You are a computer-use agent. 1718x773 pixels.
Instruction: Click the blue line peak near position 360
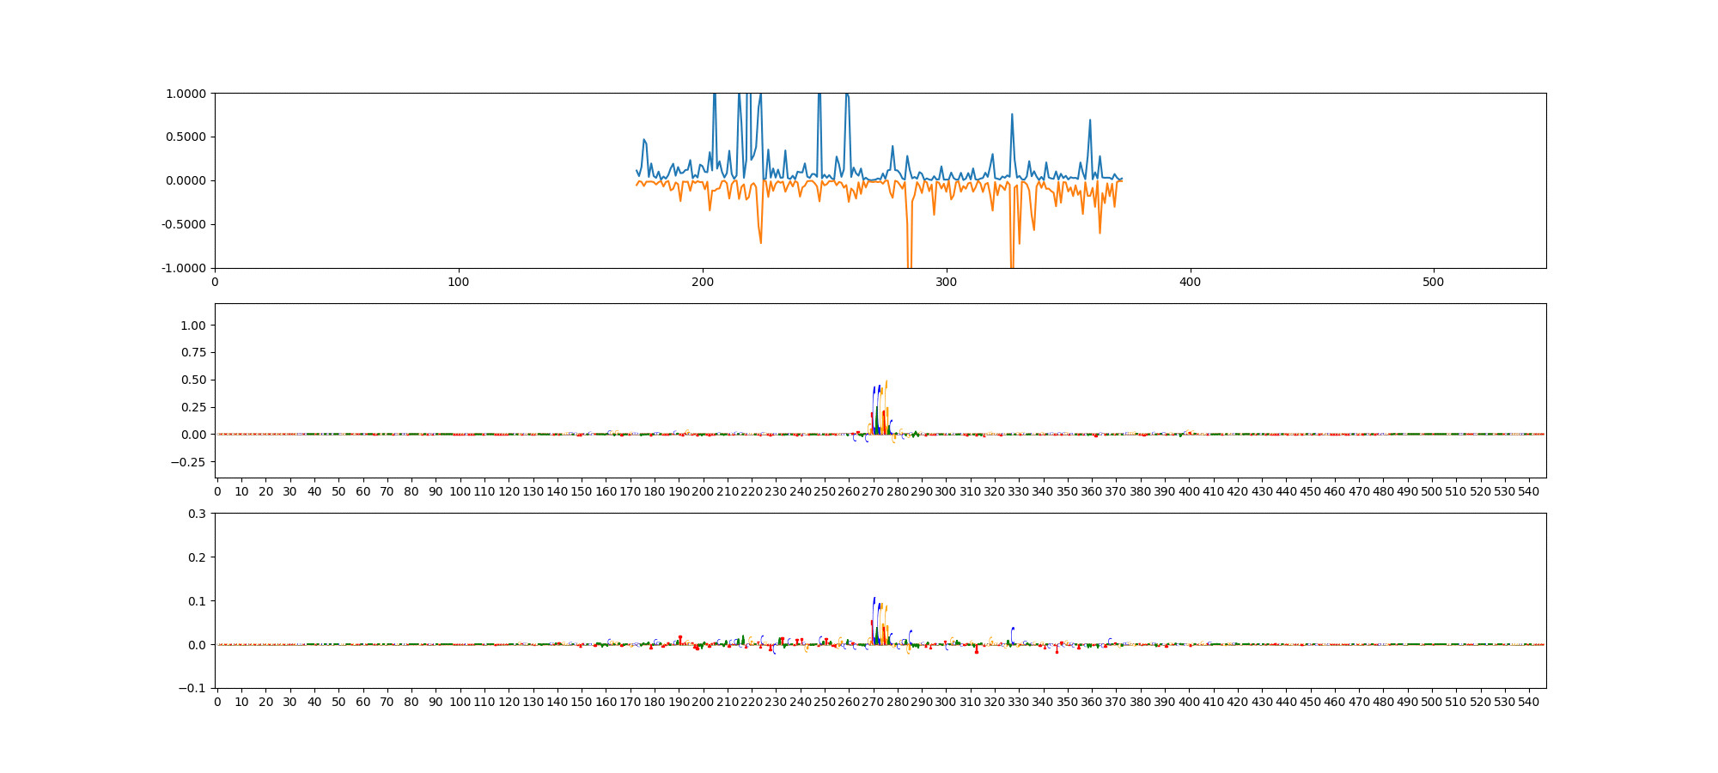(x=1090, y=121)
